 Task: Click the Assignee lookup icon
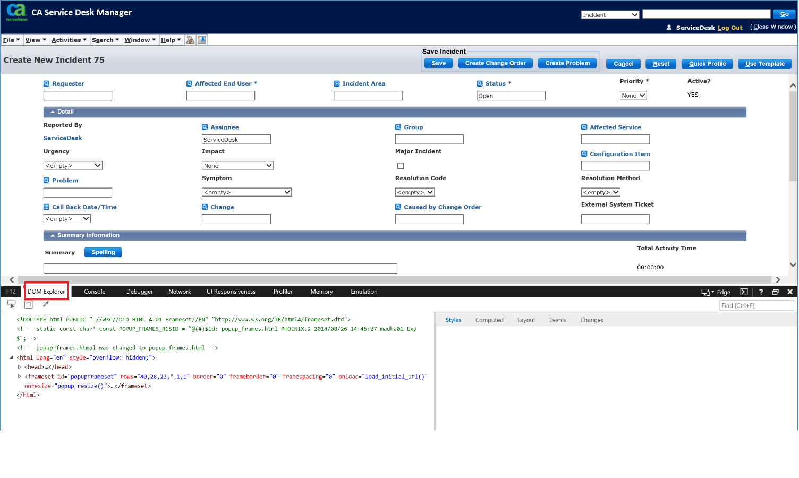(205, 127)
